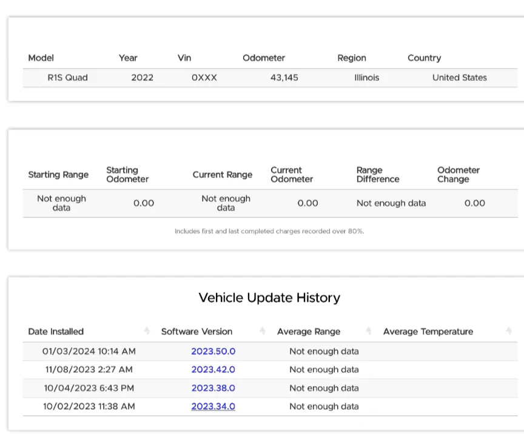Click the Year column header
The width and height of the screenshot is (524, 434).
[128, 58]
